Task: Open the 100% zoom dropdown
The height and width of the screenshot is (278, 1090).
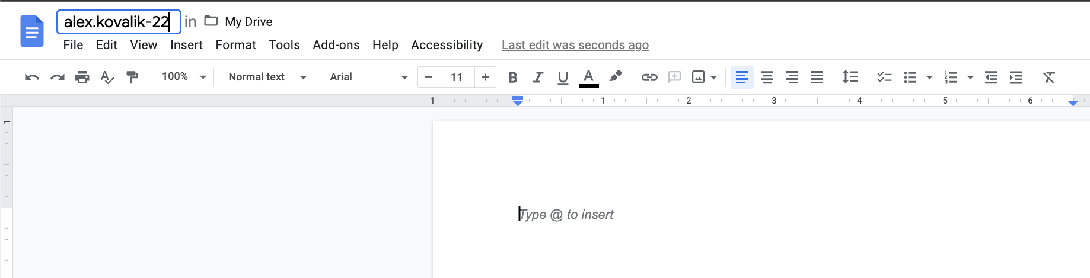Action: [184, 77]
